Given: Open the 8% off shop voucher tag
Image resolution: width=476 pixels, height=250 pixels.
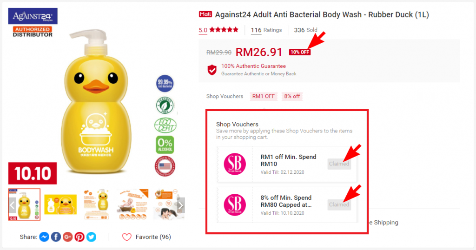Looking at the screenshot, I should [x=292, y=96].
